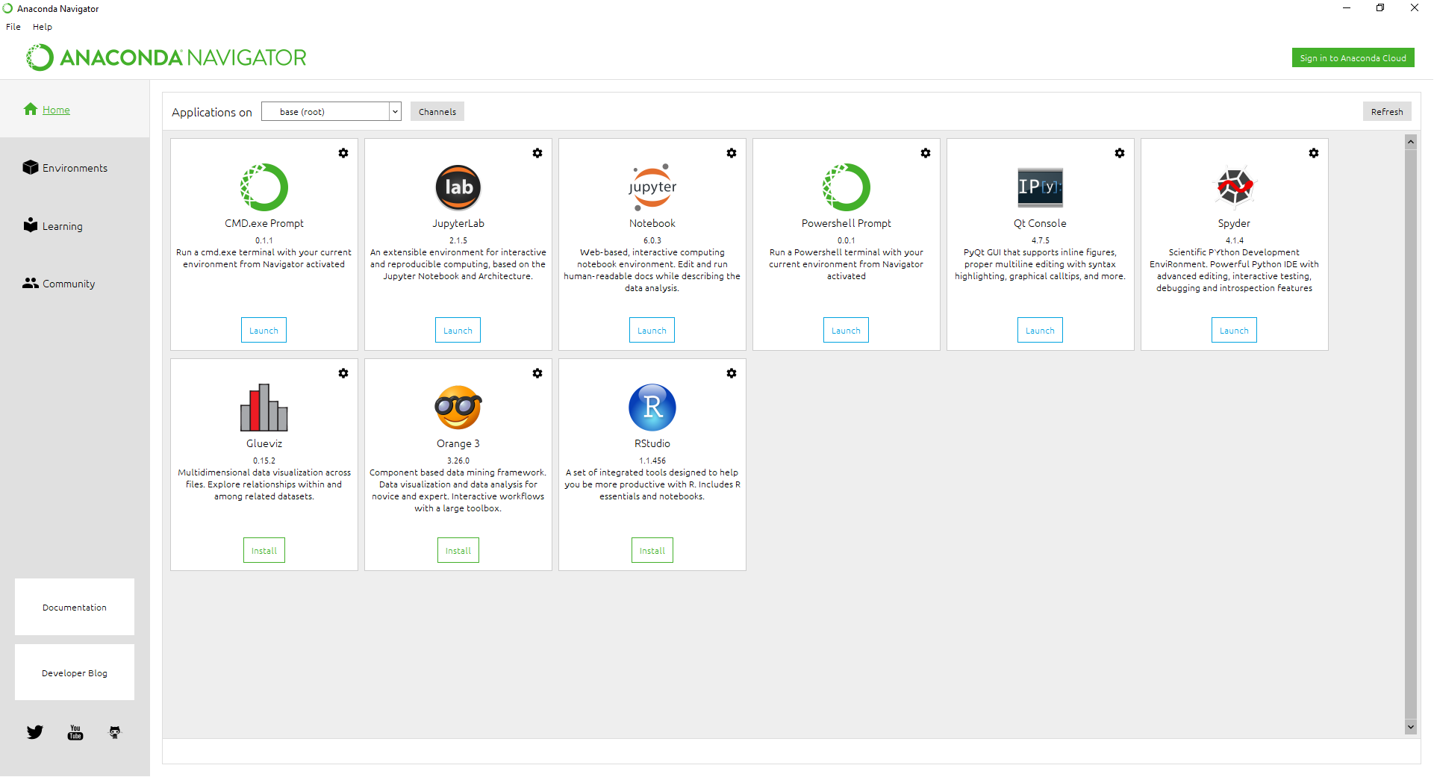Open options gear for Powershell Prompt
The height and width of the screenshot is (777, 1434).
(926, 153)
